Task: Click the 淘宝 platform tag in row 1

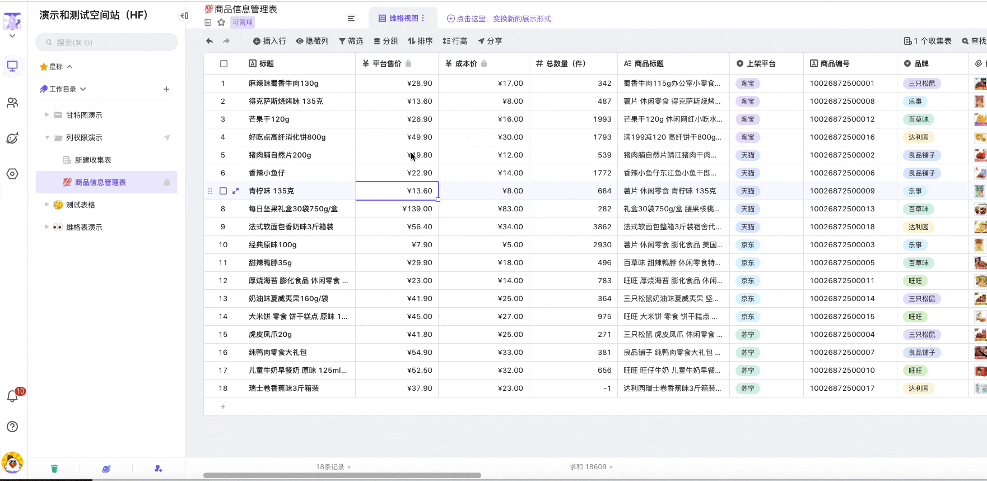Action: (748, 84)
